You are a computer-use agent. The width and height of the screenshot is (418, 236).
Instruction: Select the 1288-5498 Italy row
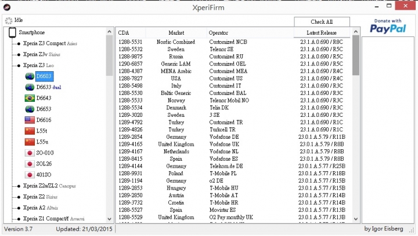[x=234, y=86]
